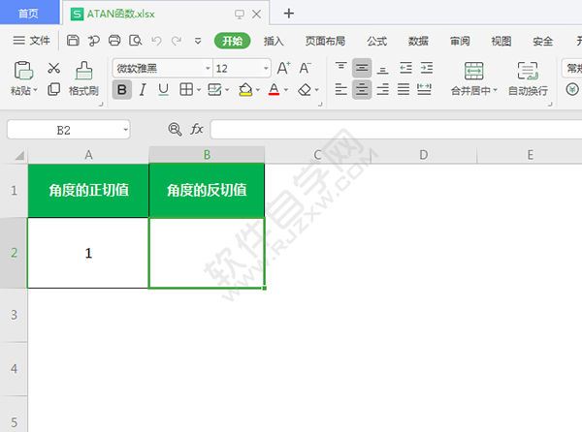The height and width of the screenshot is (432, 582).
Task: Switch to the 页面布局 tab
Action: click(x=325, y=41)
